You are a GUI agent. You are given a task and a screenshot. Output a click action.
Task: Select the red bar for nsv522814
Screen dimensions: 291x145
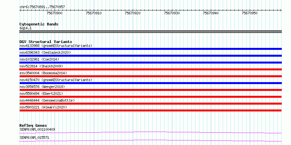click(x=150, y=69)
